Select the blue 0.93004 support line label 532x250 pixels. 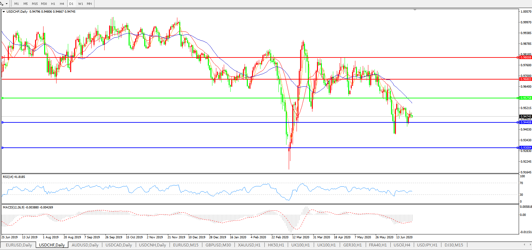pyautogui.click(x=526, y=148)
